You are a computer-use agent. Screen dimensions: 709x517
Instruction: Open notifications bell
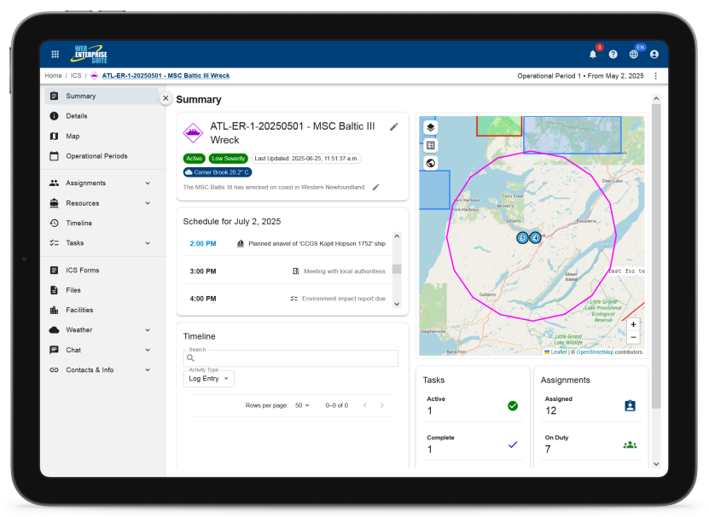[x=593, y=55]
